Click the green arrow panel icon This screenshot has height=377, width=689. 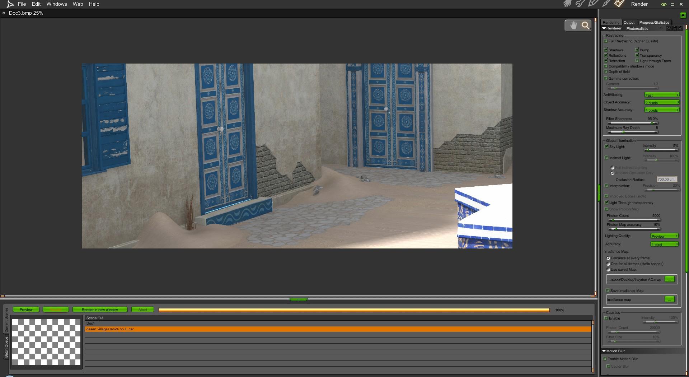[x=683, y=15]
